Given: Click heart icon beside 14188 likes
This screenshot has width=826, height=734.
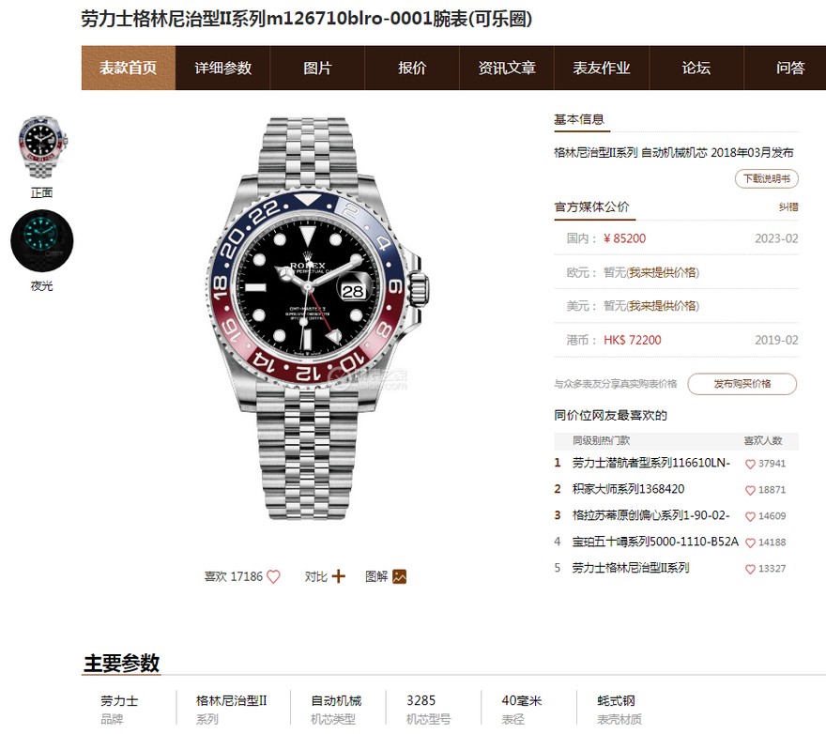Looking at the screenshot, I should click(x=750, y=543).
